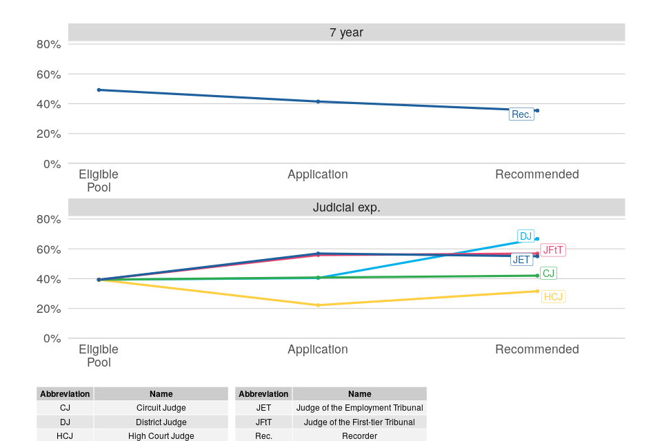
Task: Click the "JET" line label
Action: [521, 260]
